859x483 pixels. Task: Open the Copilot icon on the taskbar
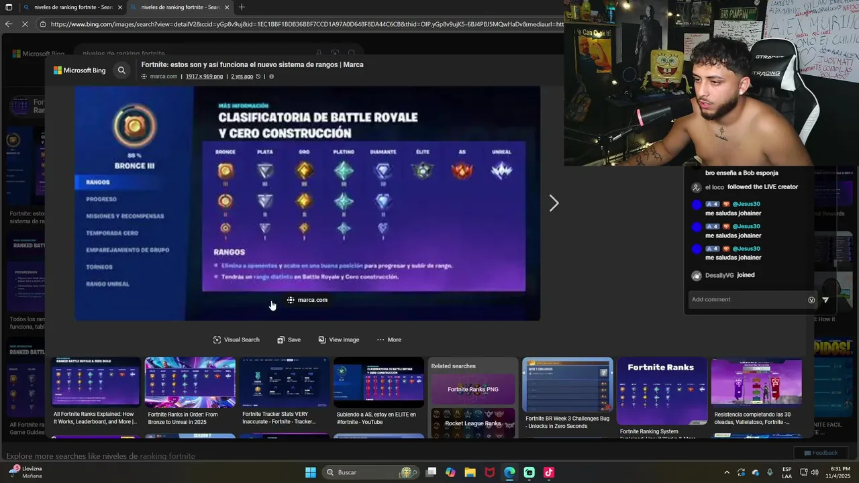[450, 472]
